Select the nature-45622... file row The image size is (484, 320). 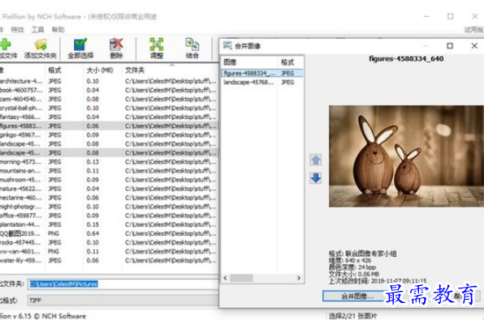109,189
